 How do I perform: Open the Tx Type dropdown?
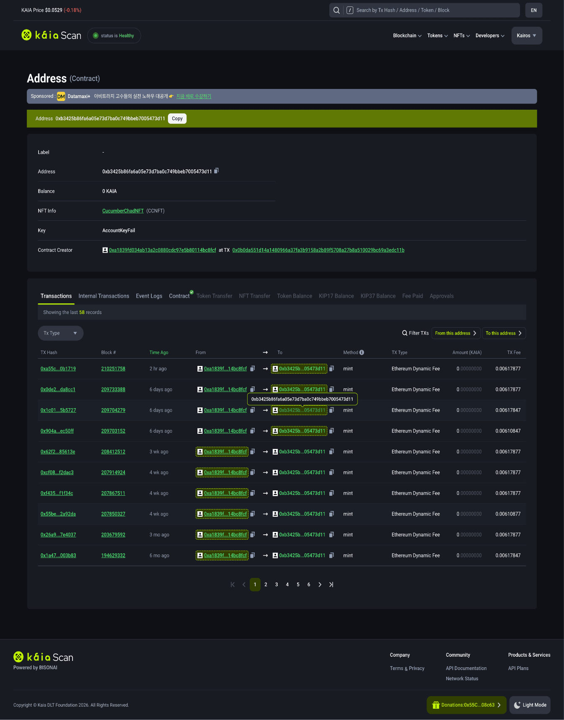60,333
